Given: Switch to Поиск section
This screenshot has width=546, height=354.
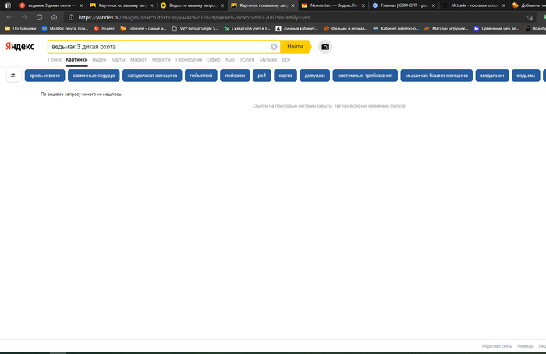Looking at the screenshot, I should 55,60.
